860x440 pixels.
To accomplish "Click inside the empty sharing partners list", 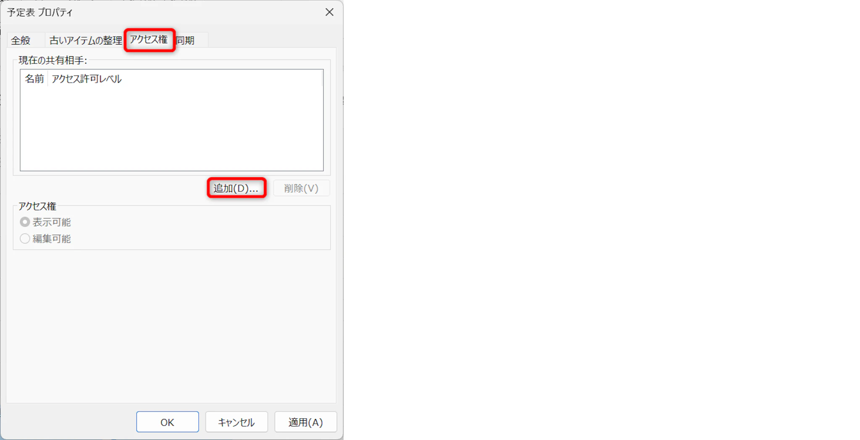I will coord(172,128).
